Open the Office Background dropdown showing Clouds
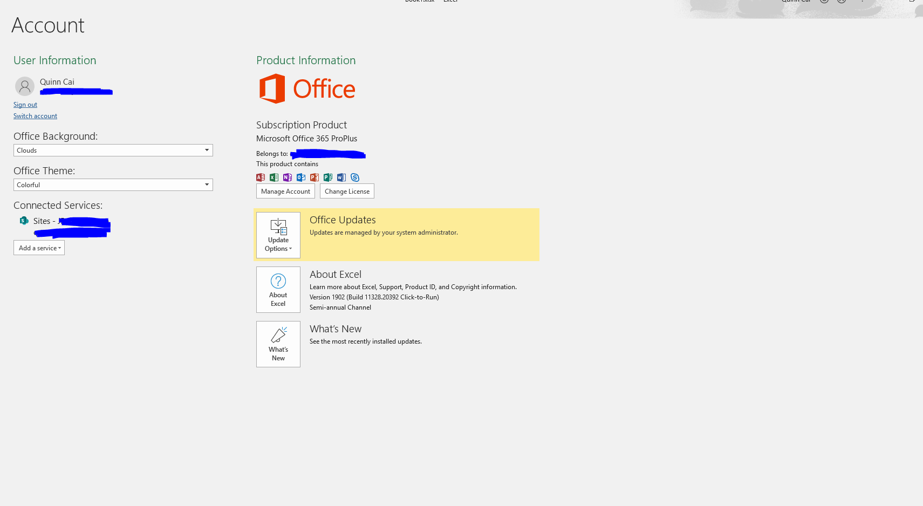Viewport: 923px width, 506px height. click(x=113, y=151)
